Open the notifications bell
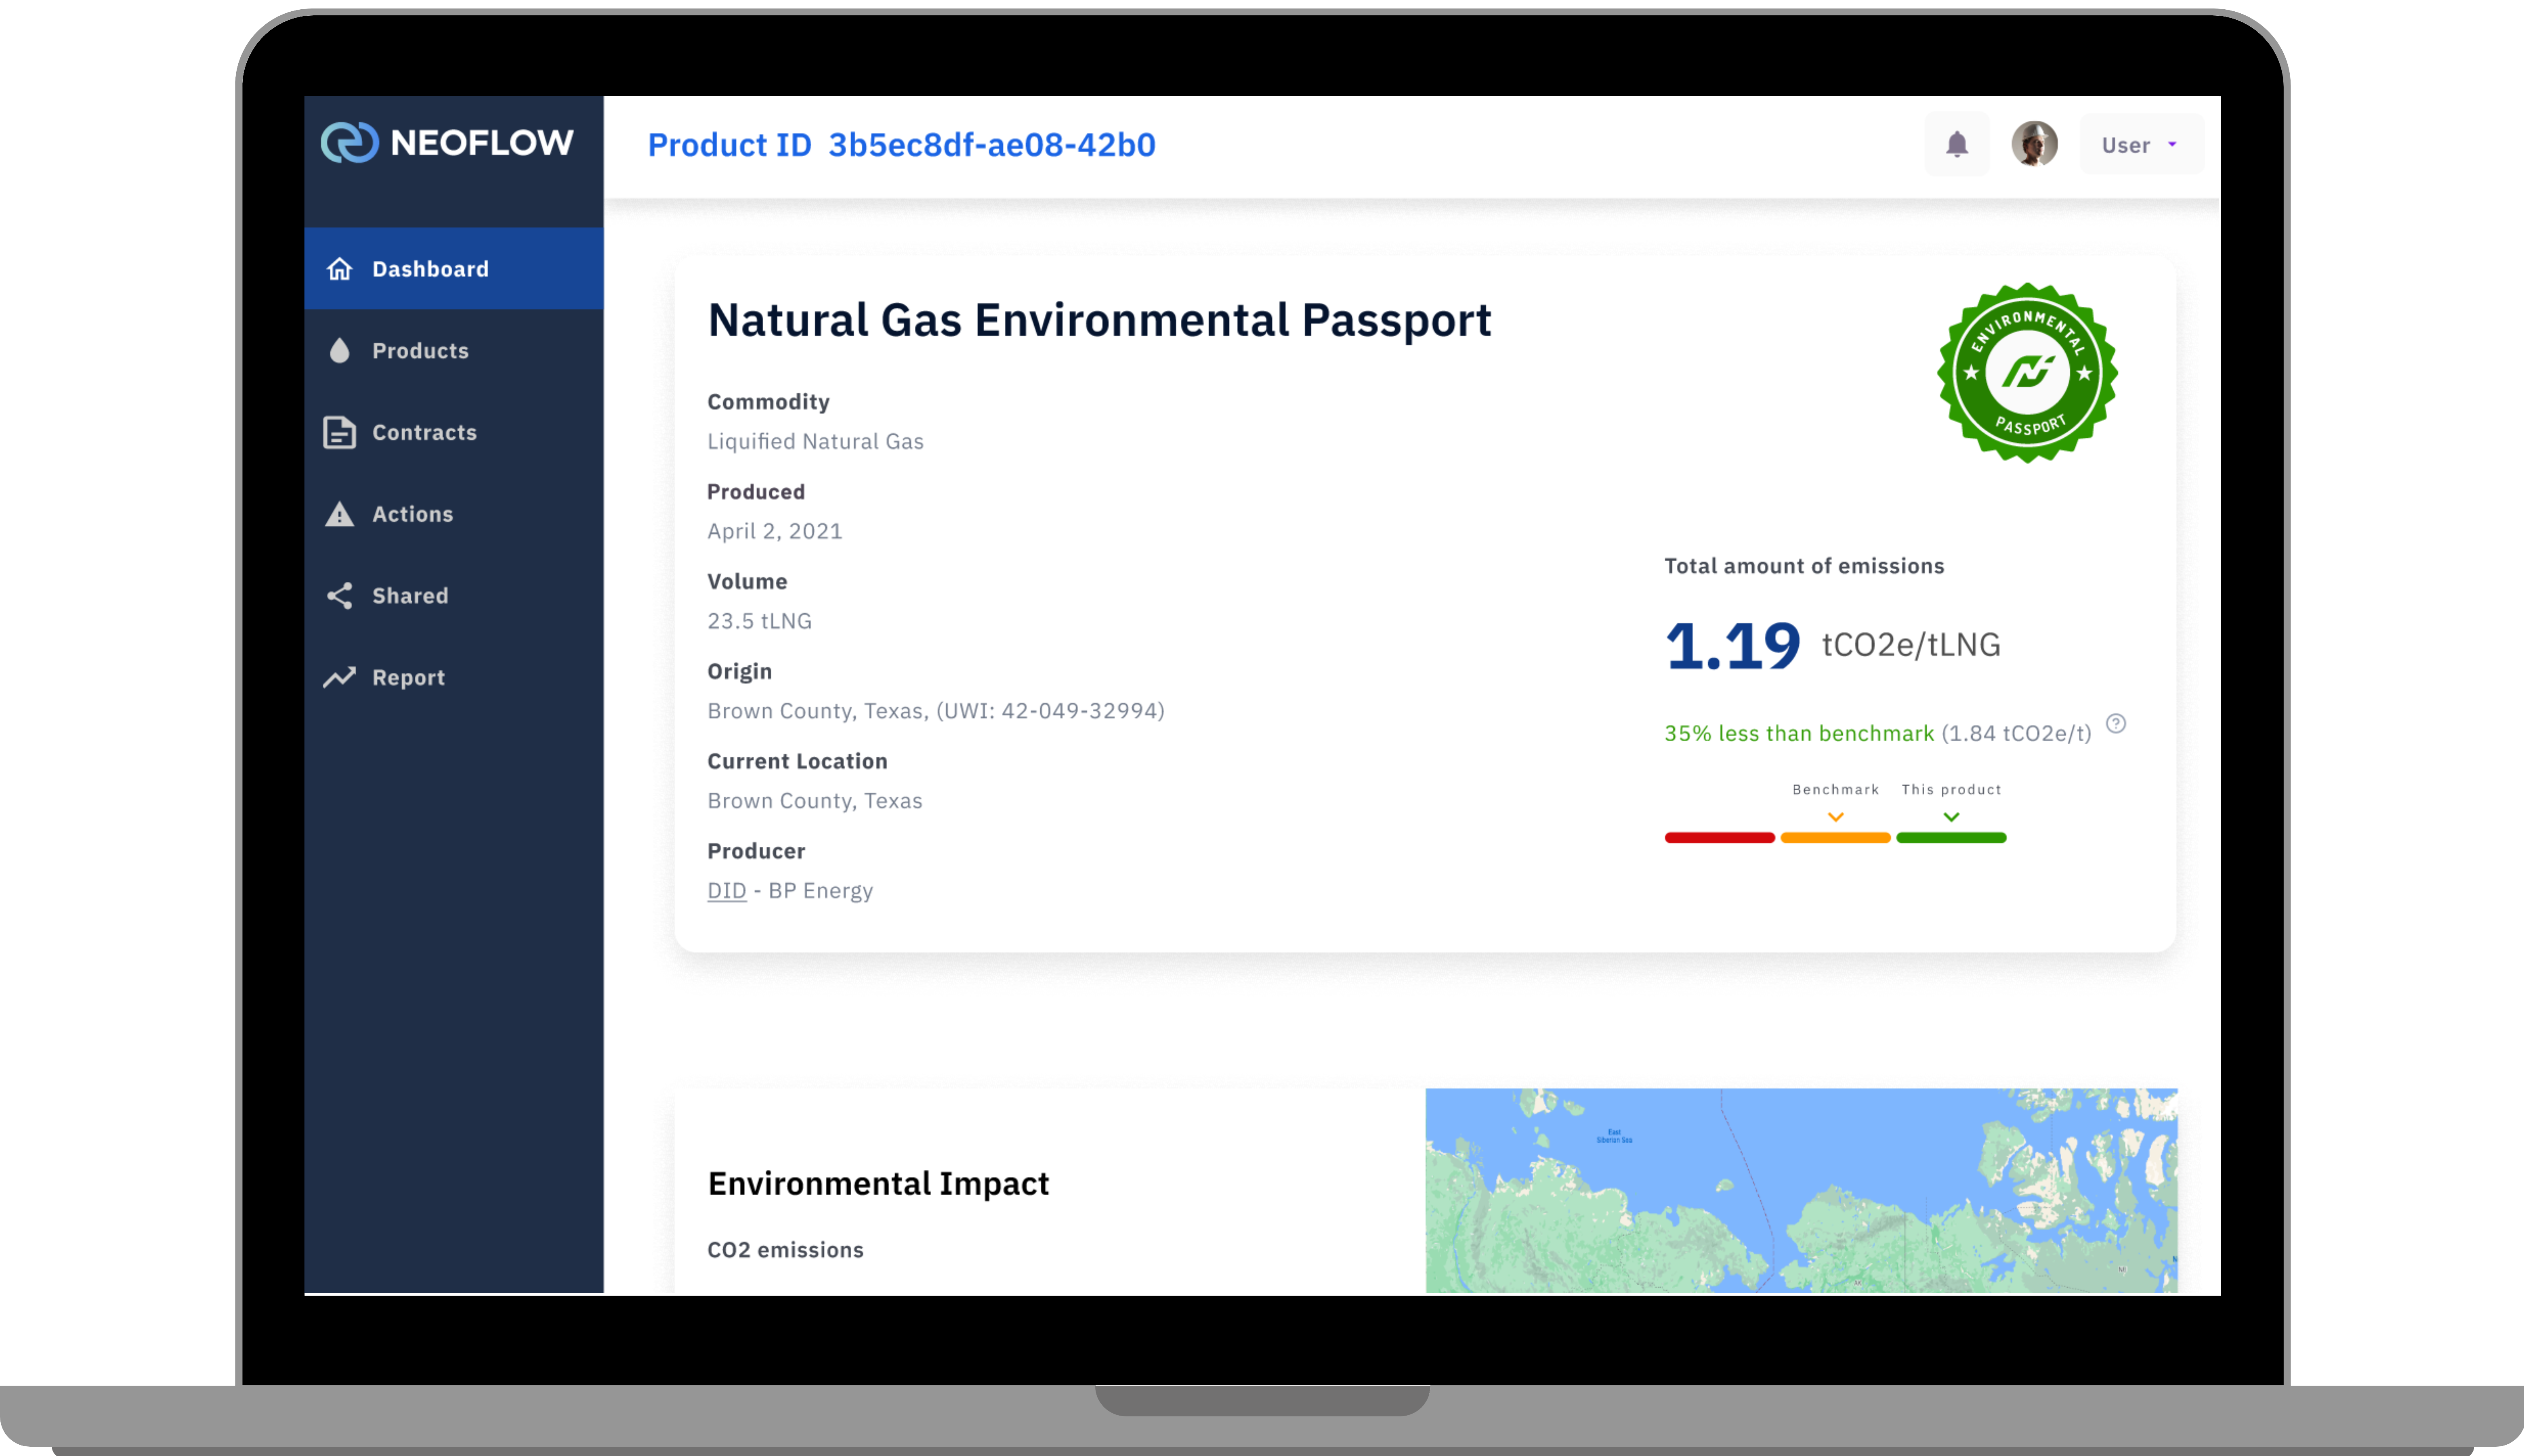Viewport: 2524px width, 1456px height. (x=1956, y=145)
